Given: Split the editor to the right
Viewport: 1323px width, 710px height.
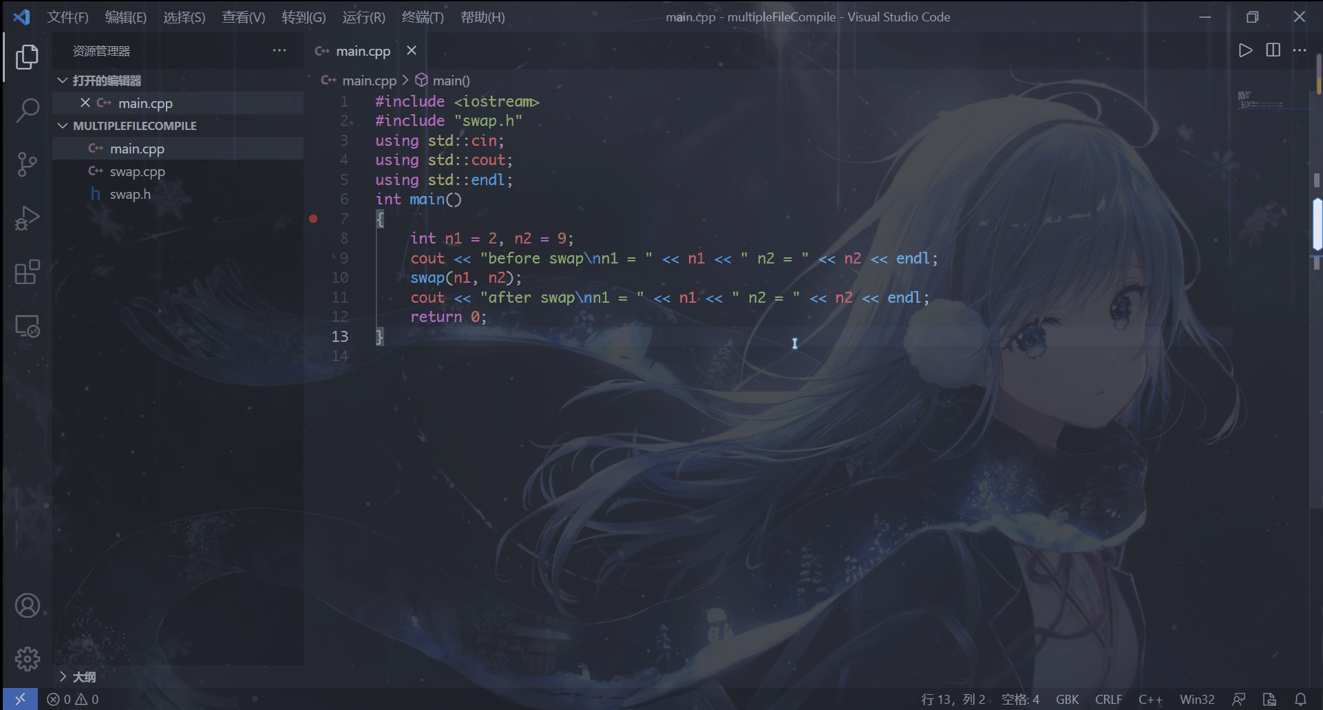Looking at the screenshot, I should coord(1273,50).
